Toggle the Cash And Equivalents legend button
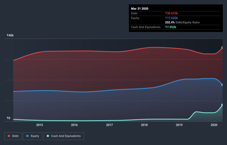This screenshot has height=145, width=227. [x=64, y=136]
